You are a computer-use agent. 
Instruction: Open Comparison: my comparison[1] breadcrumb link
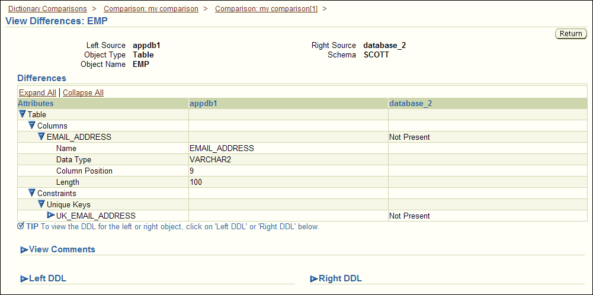(x=266, y=8)
